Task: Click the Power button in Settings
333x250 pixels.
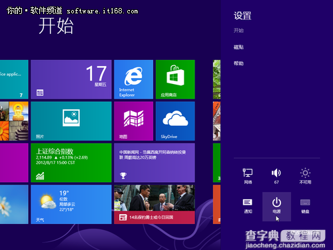Action: coord(276,207)
